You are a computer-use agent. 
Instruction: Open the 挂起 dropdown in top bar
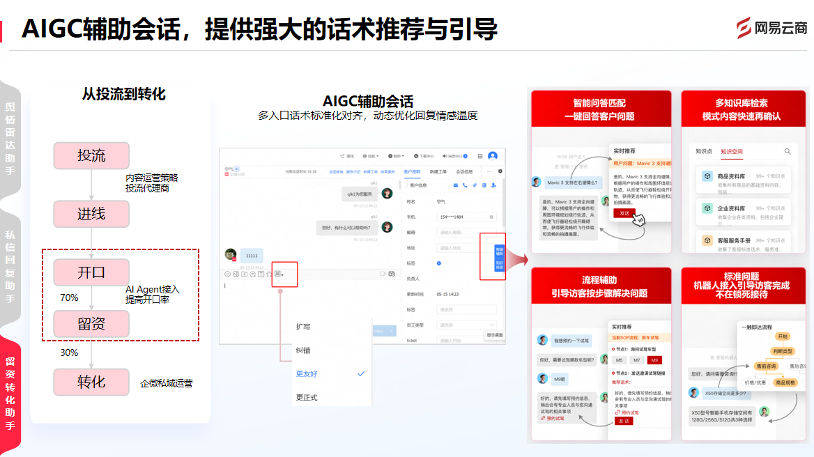tap(371, 156)
